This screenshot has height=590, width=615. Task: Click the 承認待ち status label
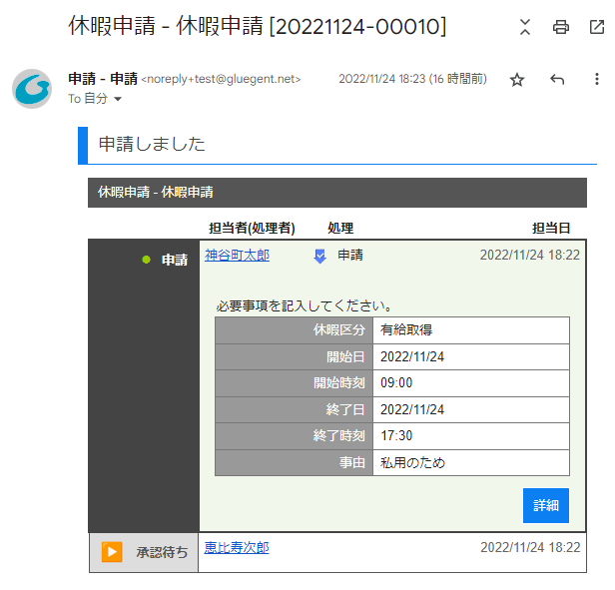click(x=162, y=552)
